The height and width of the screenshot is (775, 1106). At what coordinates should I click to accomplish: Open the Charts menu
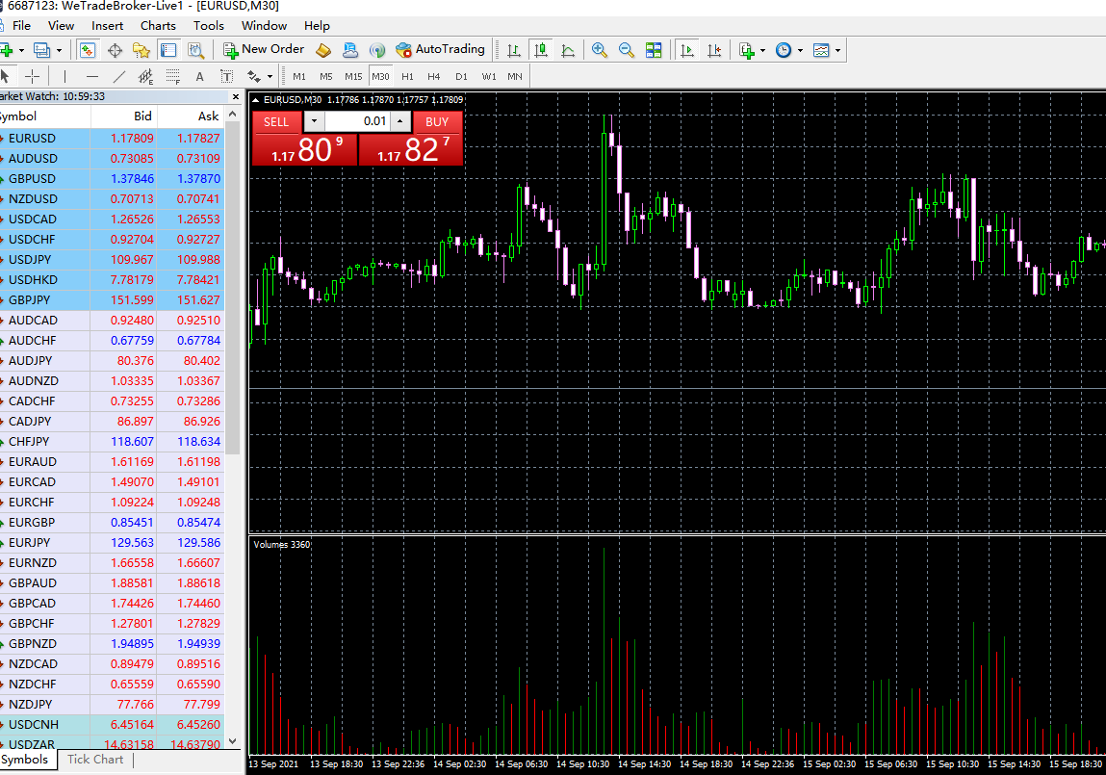[x=158, y=26]
